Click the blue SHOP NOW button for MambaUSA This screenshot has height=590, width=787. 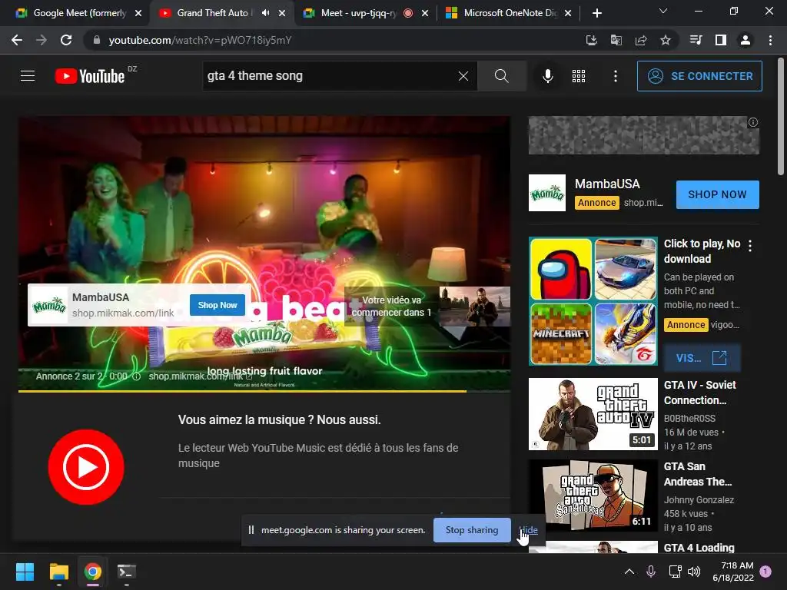(x=717, y=194)
